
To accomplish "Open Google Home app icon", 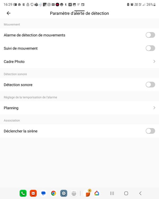I will point(97,193).
